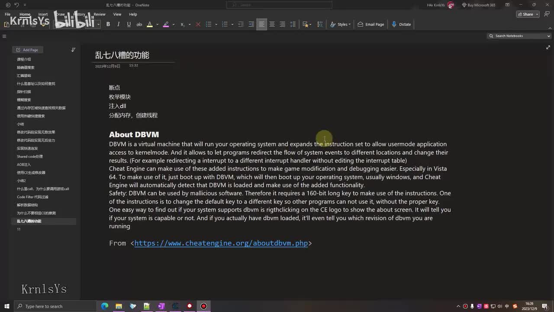Screen dimensions: 554x312
Task: Start Dictate with microphone
Action: coord(401,24)
